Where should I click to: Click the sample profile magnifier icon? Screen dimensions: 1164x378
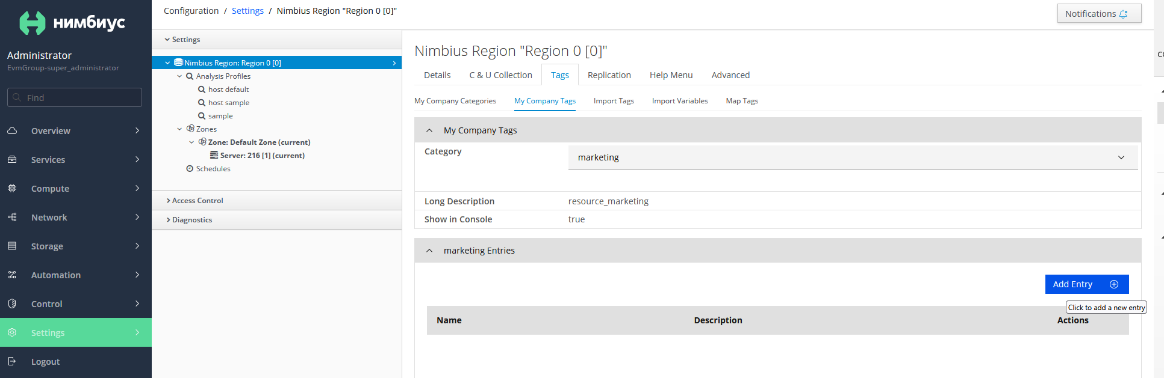(x=202, y=116)
